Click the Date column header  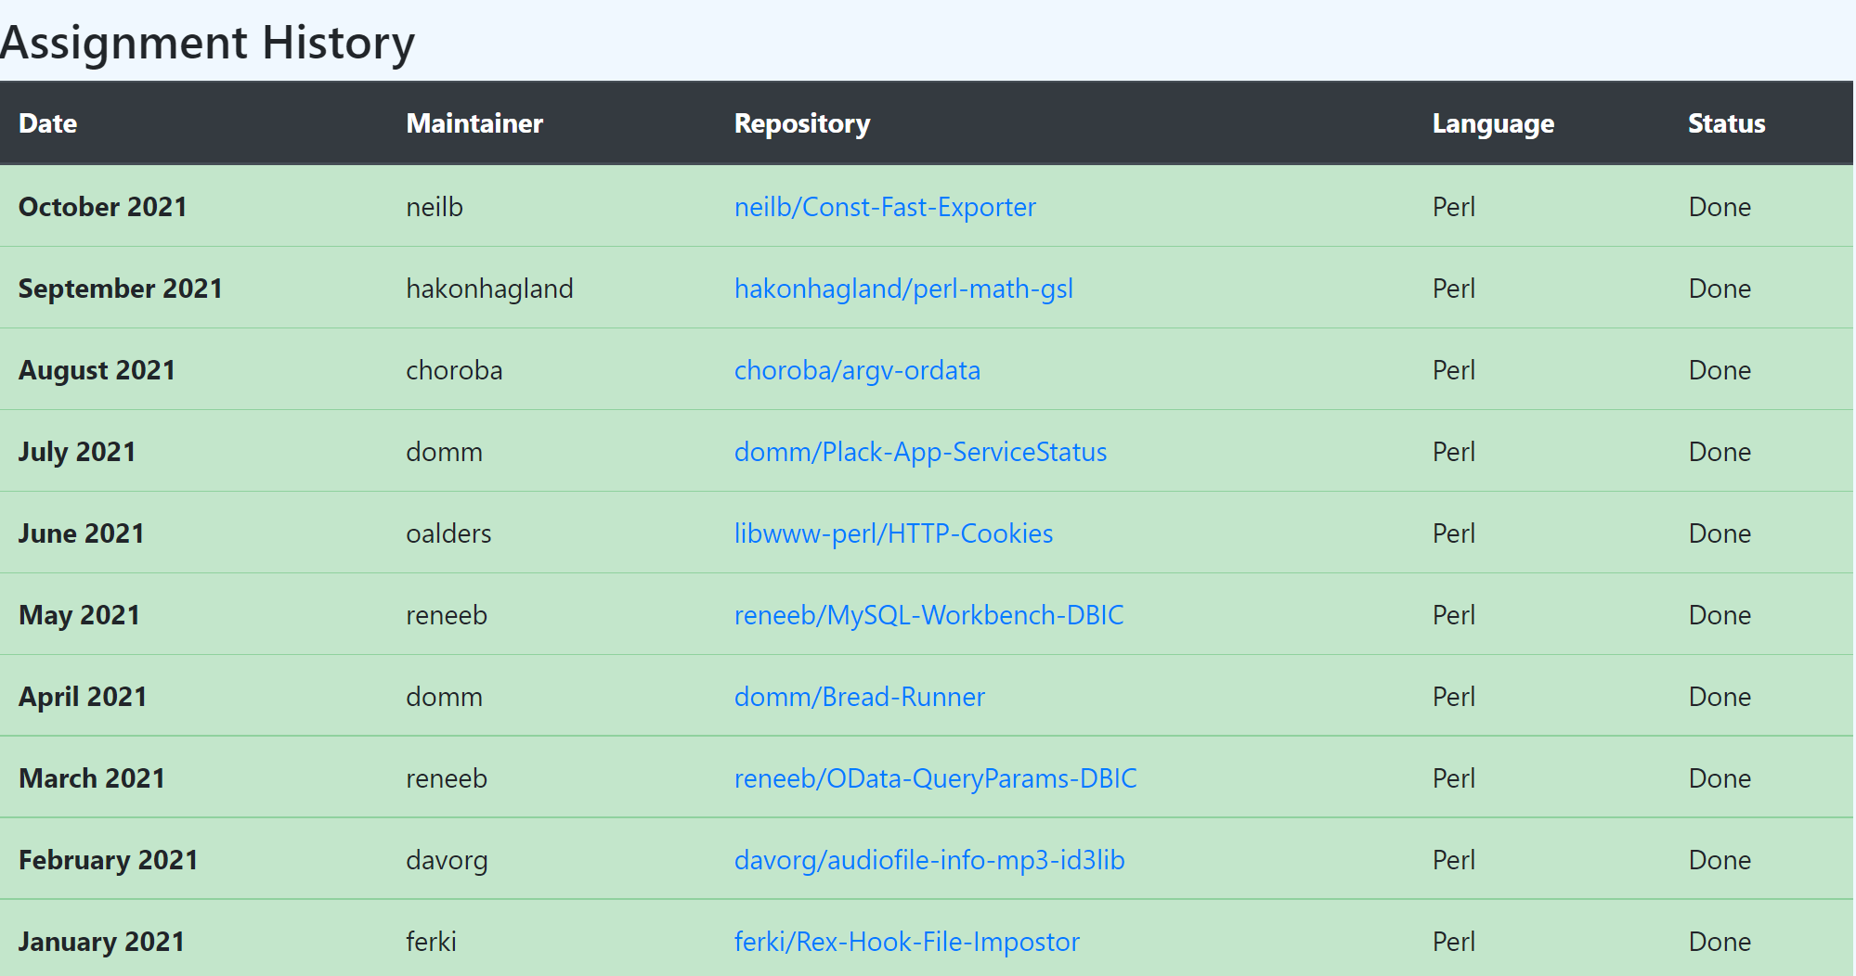coord(47,123)
